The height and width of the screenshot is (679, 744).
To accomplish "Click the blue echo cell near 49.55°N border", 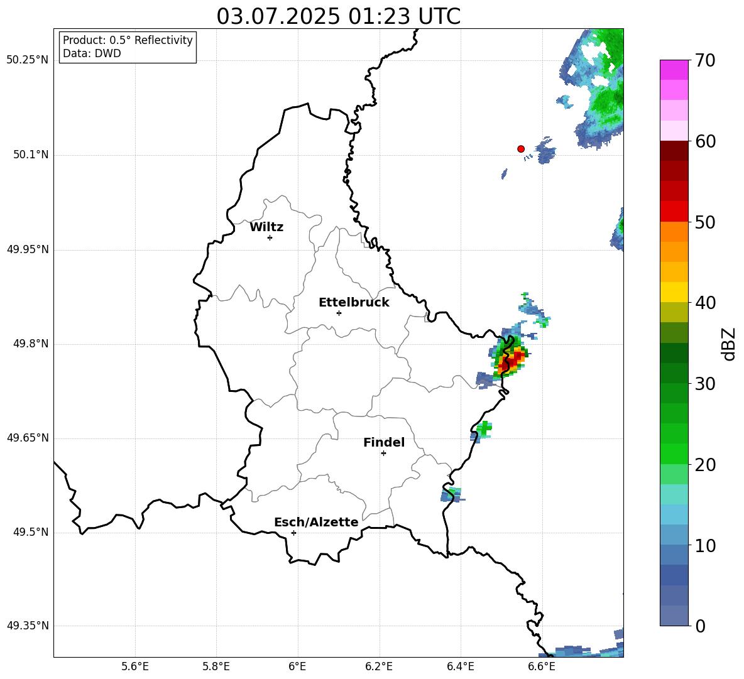I will coord(452,494).
